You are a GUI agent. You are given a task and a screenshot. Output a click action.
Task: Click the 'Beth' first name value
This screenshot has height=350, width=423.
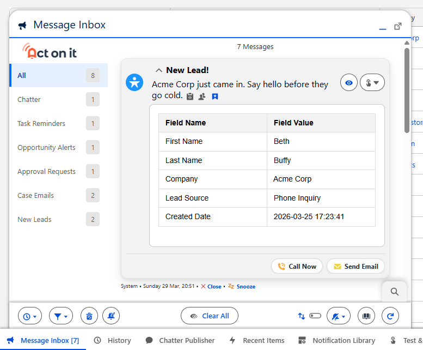(x=281, y=141)
